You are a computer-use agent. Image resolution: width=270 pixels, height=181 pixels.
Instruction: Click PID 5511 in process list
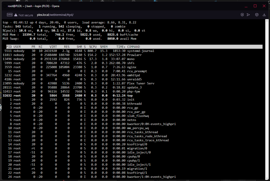[8, 51]
